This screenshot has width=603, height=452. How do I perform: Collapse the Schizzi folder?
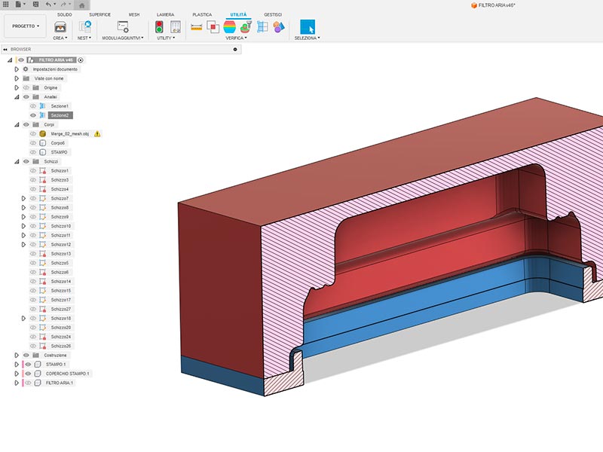click(x=16, y=161)
